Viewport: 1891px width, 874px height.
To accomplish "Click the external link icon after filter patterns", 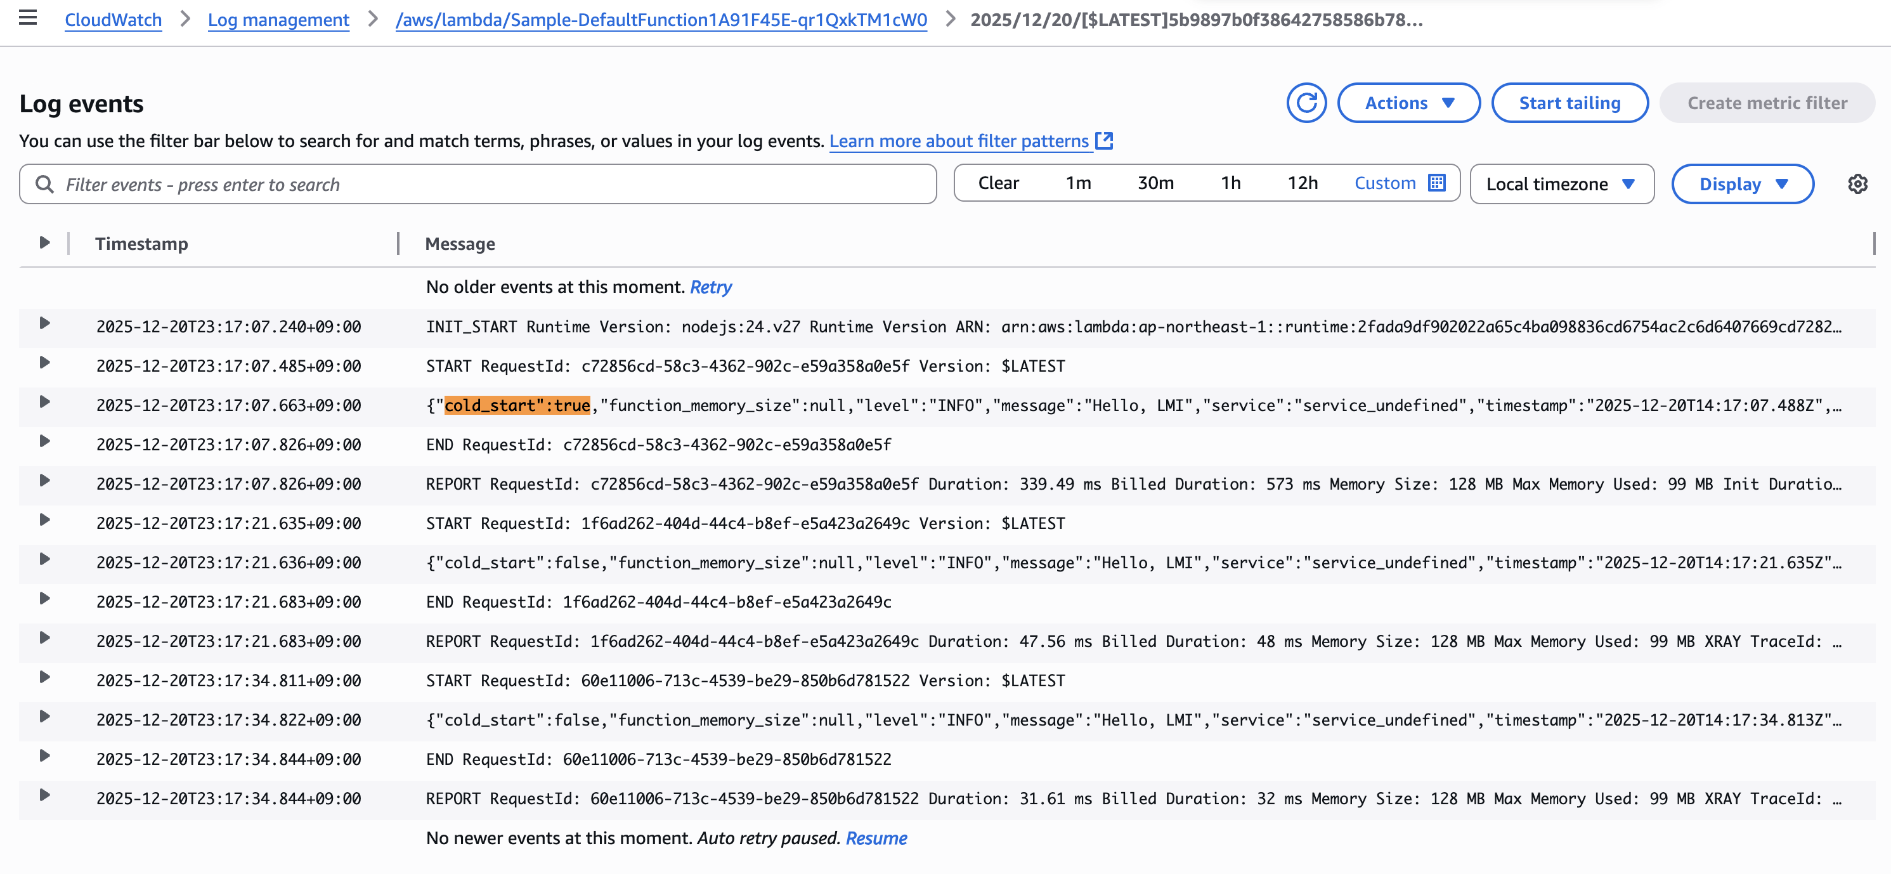I will [x=1103, y=141].
